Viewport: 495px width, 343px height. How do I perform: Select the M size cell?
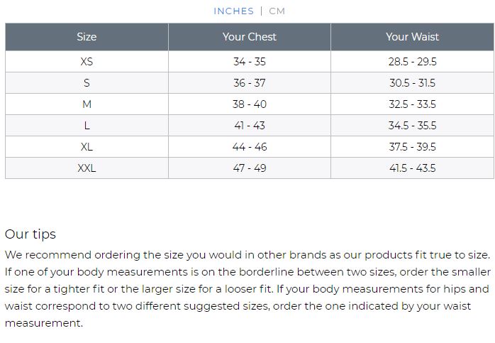87,104
